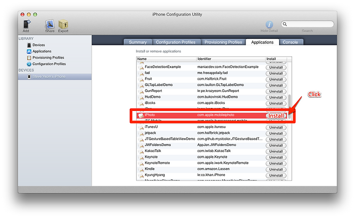Viewport: 355px width, 218px height.
Task: Click the Kindle row app icon
Action: coord(142,169)
